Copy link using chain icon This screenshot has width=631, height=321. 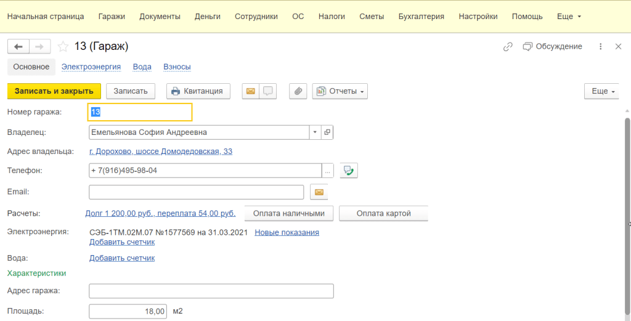(508, 46)
